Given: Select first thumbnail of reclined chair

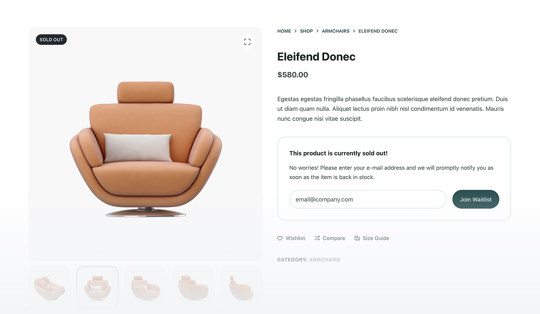Looking at the screenshot, I should pos(50,287).
